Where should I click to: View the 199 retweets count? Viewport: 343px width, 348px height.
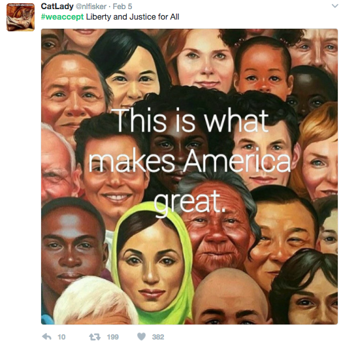click(x=112, y=337)
